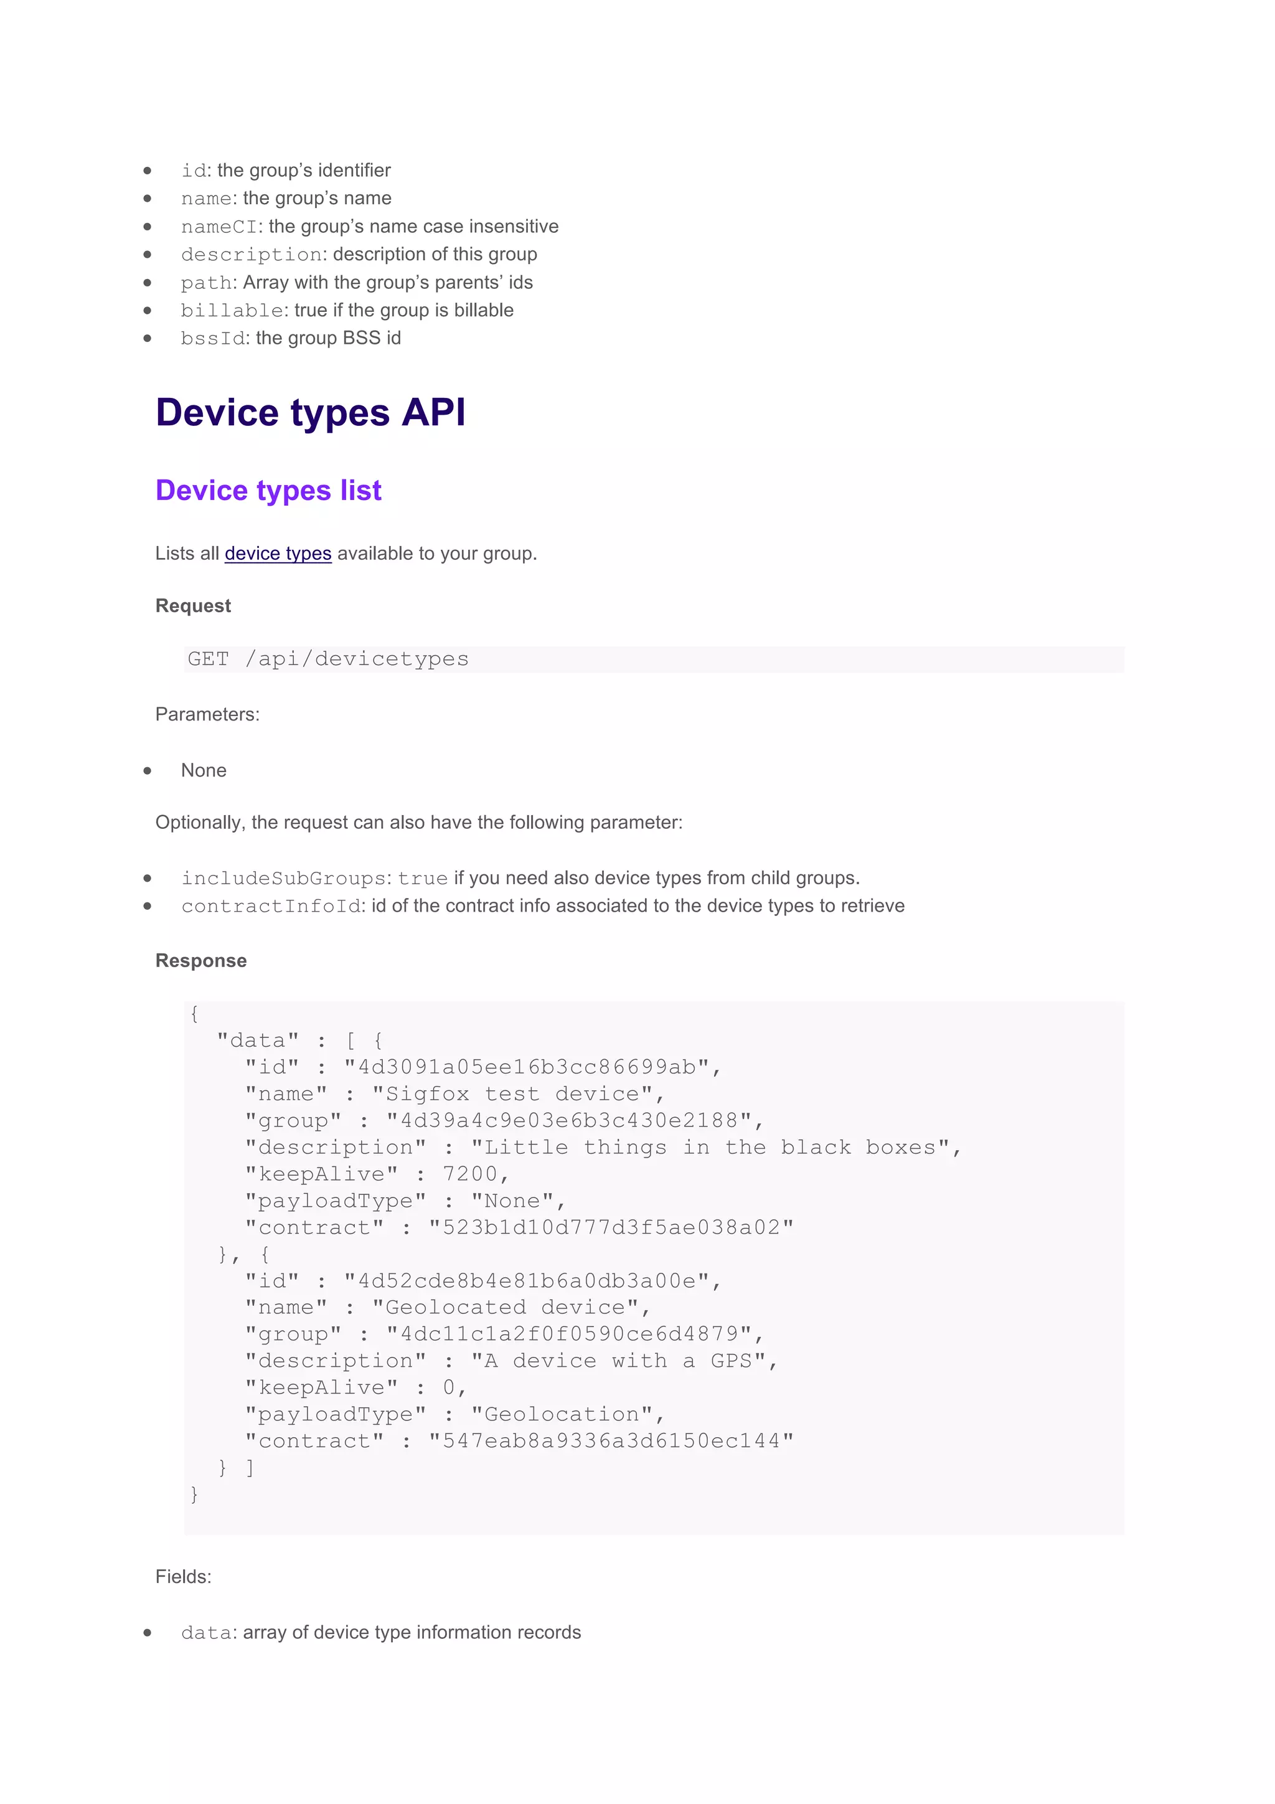
Task: Click the data field bullet term
Action: (207, 1633)
